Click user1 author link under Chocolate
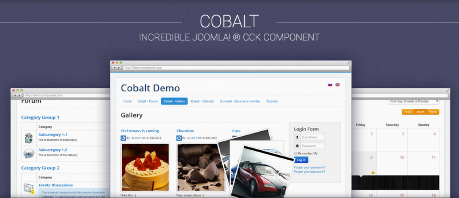The width and height of the screenshot is (459, 198). click(x=194, y=138)
